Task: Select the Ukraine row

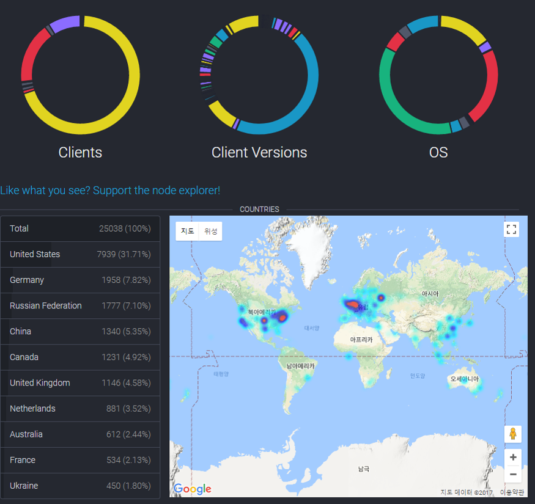Action: click(x=80, y=486)
